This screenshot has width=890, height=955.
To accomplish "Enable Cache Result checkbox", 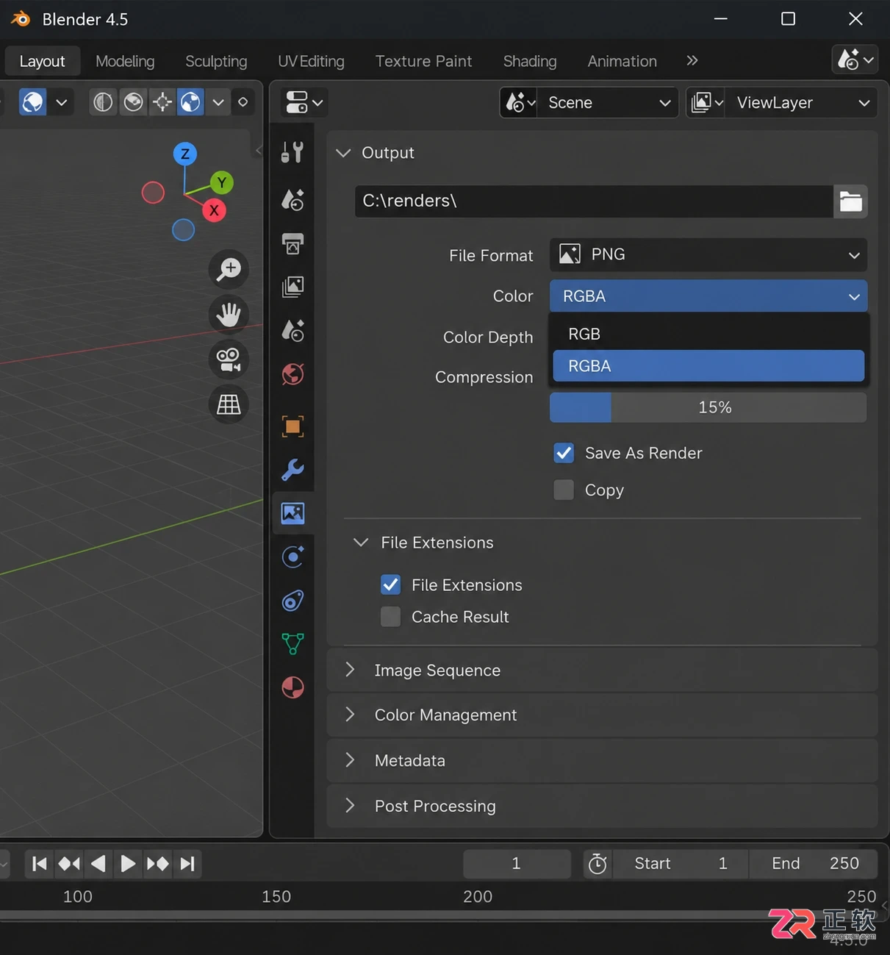I will tap(390, 617).
